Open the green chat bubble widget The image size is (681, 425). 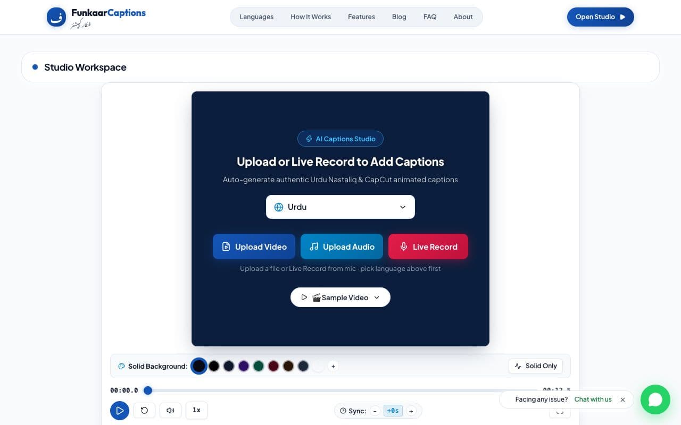pyautogui.click(x=655, y=399)
